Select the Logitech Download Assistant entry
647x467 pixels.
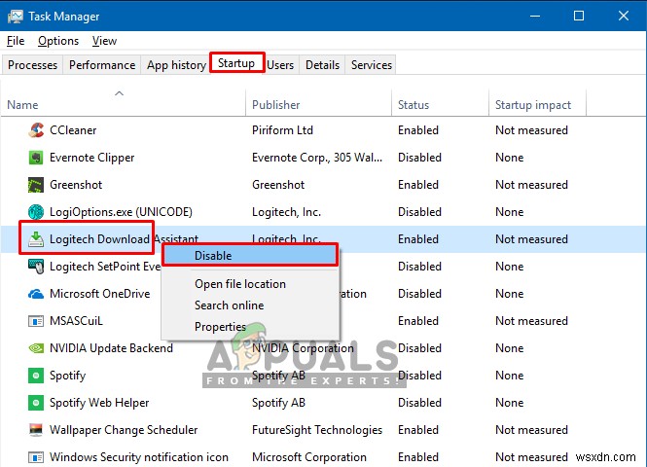point(124,239)
